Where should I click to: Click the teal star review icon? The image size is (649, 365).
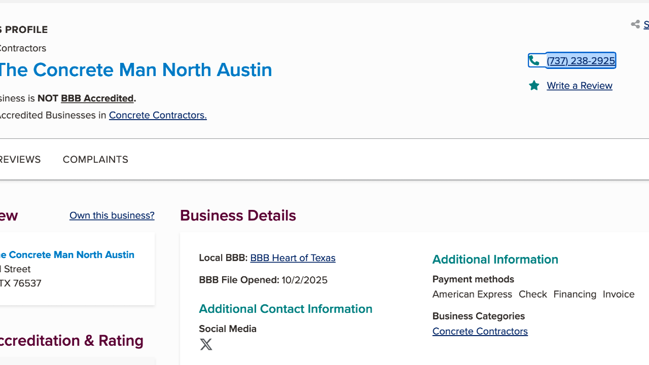[534, 85]
